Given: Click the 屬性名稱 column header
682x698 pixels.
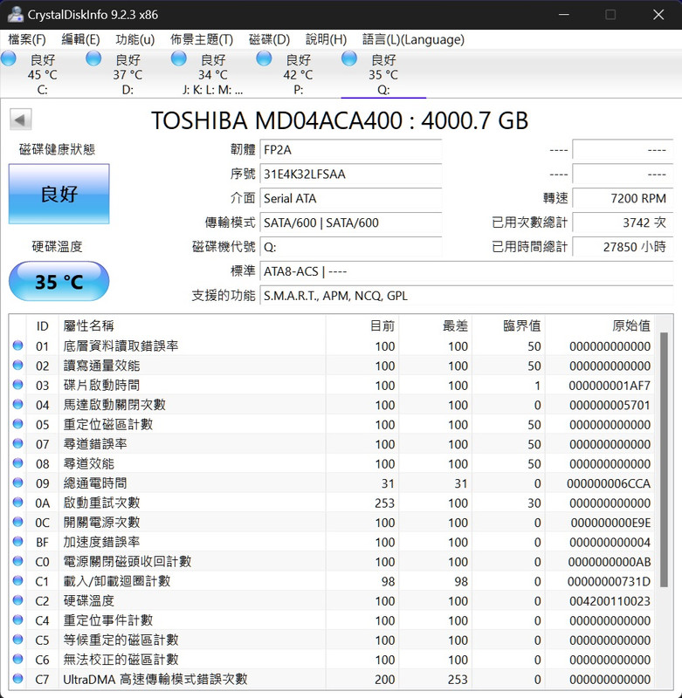Looking at the screenshot, I should tap(192, 325).
